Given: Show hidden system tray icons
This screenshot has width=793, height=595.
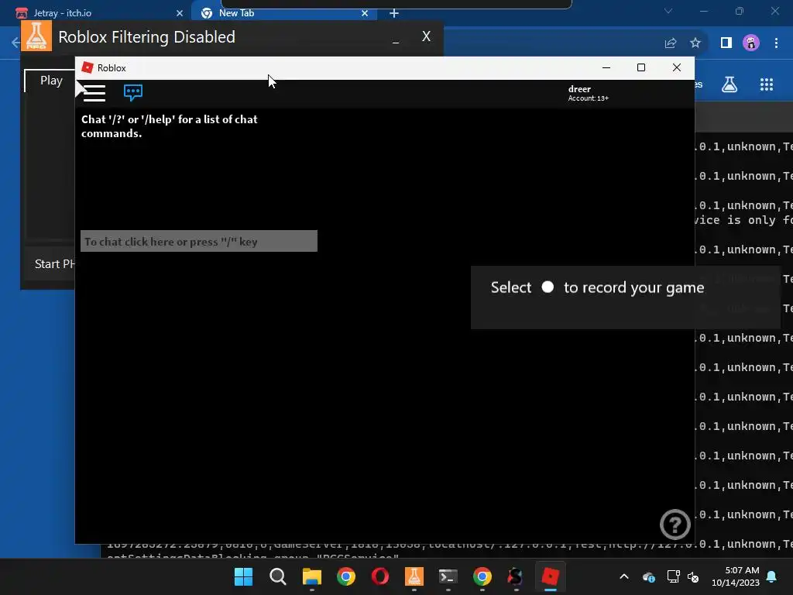Looking at the screenshot, I should tap(624, 576).
